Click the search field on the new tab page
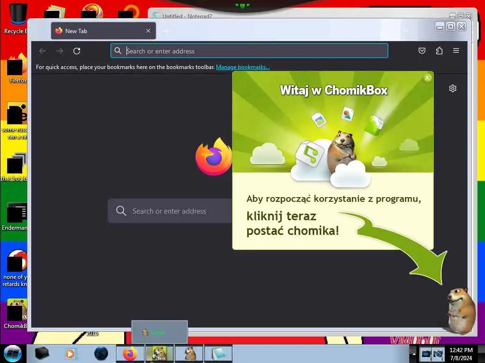Viewport: 485px width, 363px height. [170, 211]
